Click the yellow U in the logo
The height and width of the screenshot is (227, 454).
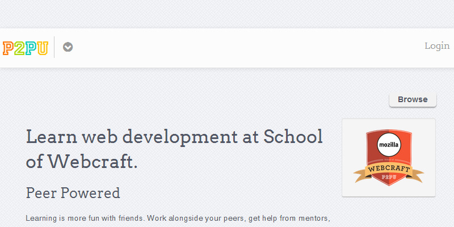tap(43, 48)
